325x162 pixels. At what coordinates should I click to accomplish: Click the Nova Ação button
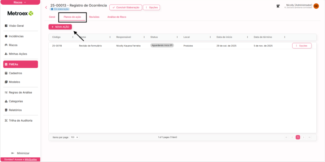coord(60,27)
